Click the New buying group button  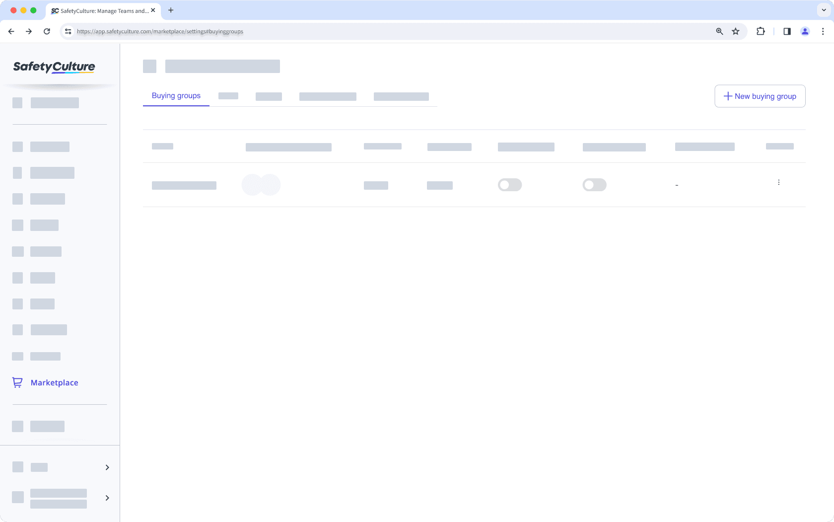coord(760,96)
